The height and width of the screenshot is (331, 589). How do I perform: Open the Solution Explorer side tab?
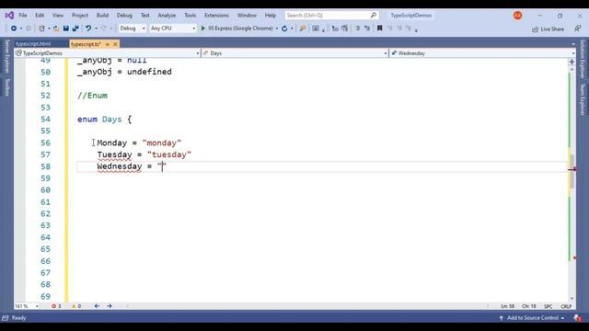click(583, 59)
